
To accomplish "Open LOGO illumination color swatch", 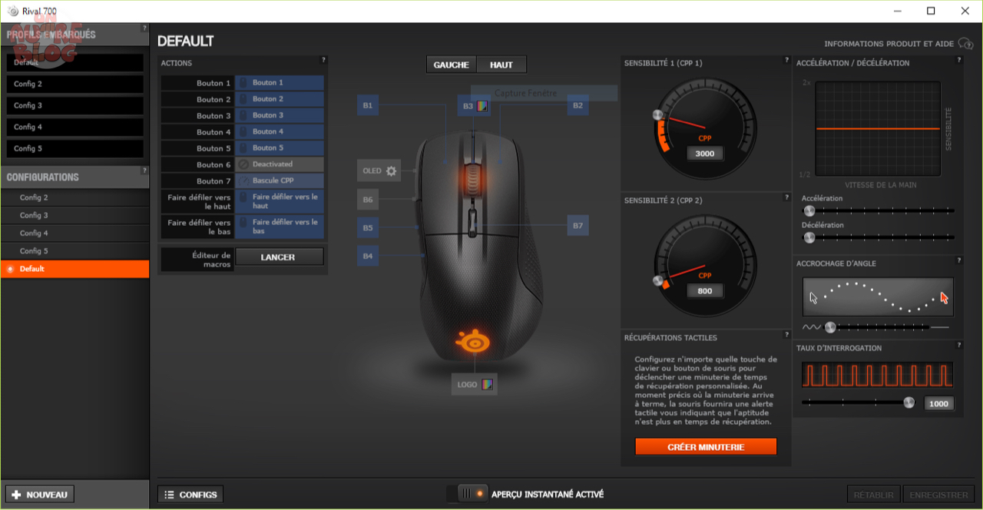I will (x=487, y=384).
